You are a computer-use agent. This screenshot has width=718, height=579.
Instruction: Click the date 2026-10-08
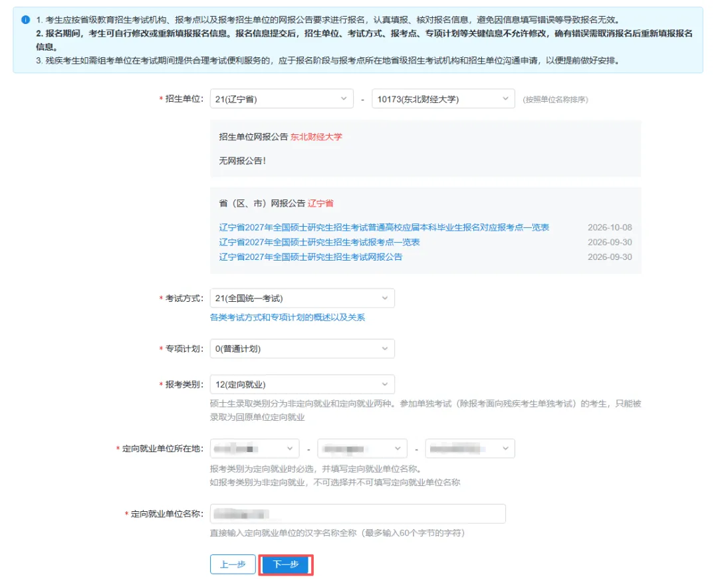click(x=610, y=227)
